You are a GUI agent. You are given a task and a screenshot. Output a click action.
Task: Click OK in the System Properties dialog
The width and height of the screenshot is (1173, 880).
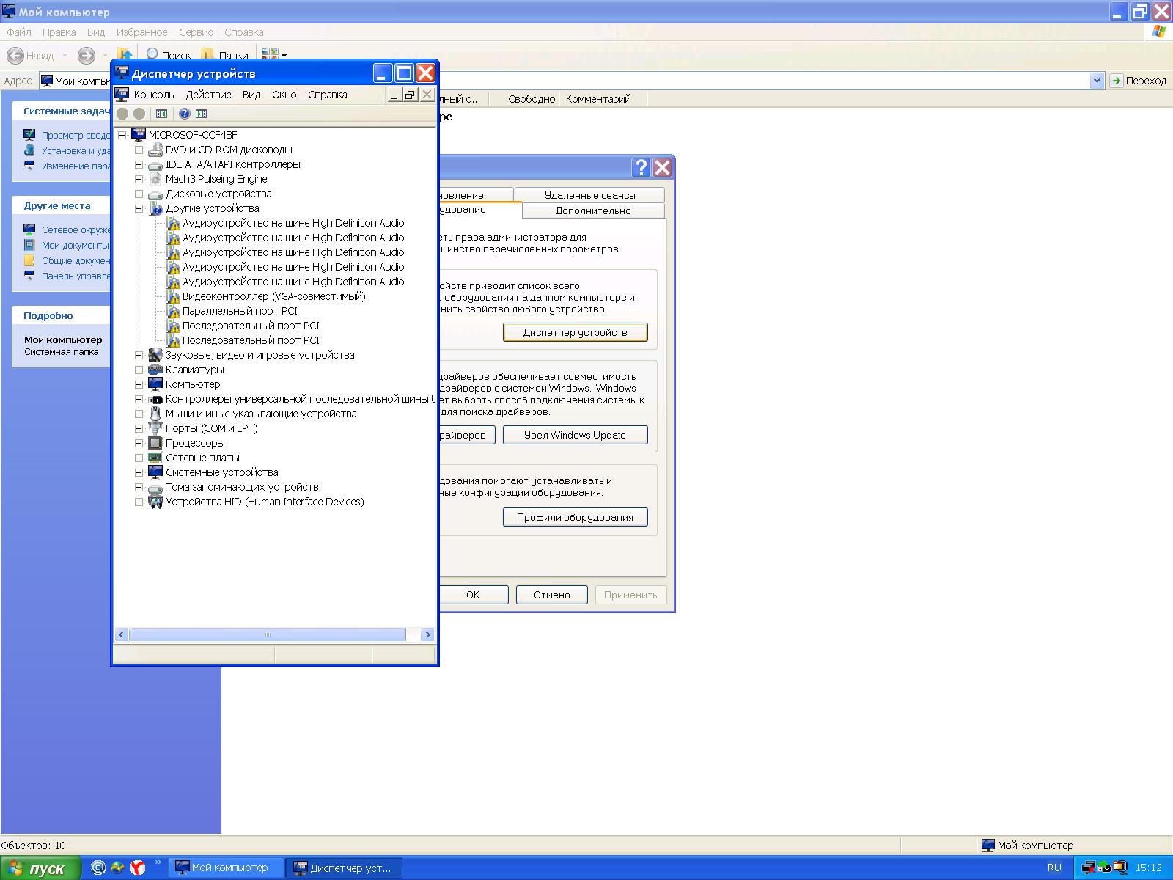(473, 595)
